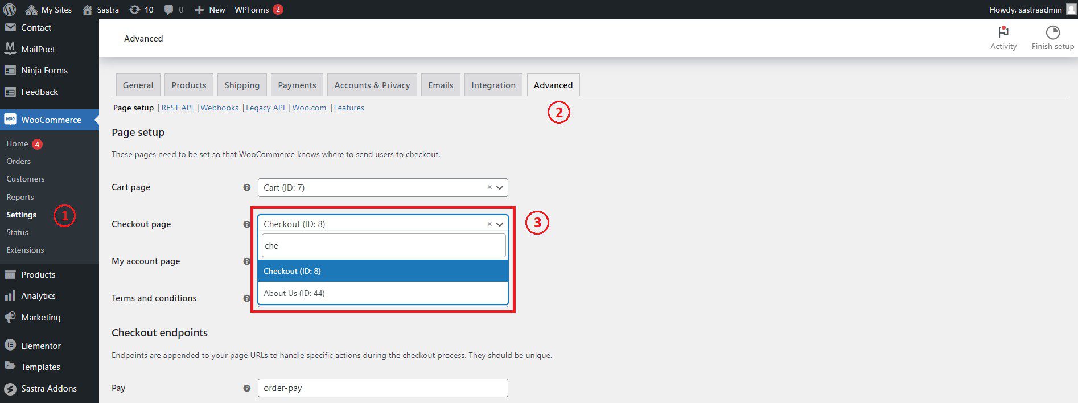Open the Features section link

click(349, 108)
